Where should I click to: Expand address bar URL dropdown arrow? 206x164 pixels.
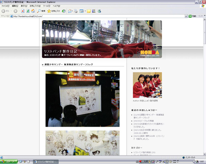point(186,16)
